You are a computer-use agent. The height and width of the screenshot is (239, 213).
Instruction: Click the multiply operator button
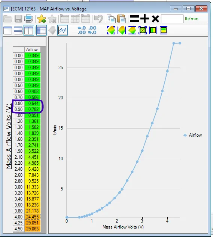(155, 19)
